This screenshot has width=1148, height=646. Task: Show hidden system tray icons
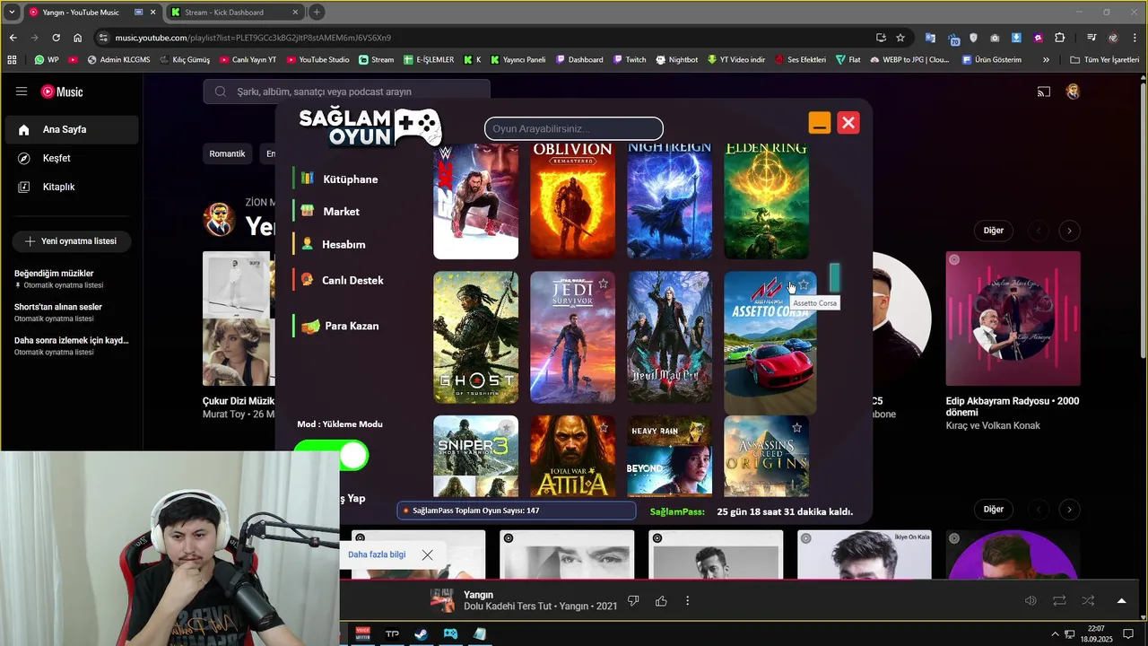coord(1055,633)
